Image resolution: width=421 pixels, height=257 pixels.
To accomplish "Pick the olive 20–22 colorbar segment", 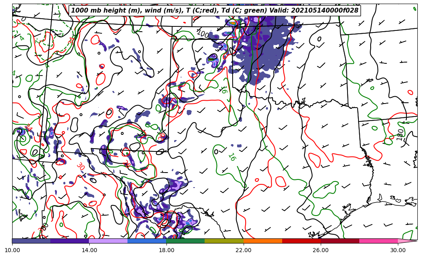I will (224, 241).
